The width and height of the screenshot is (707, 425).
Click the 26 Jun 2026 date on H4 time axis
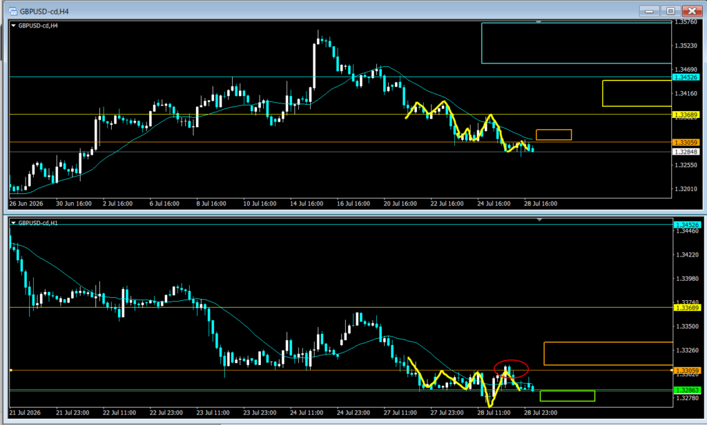26,204
